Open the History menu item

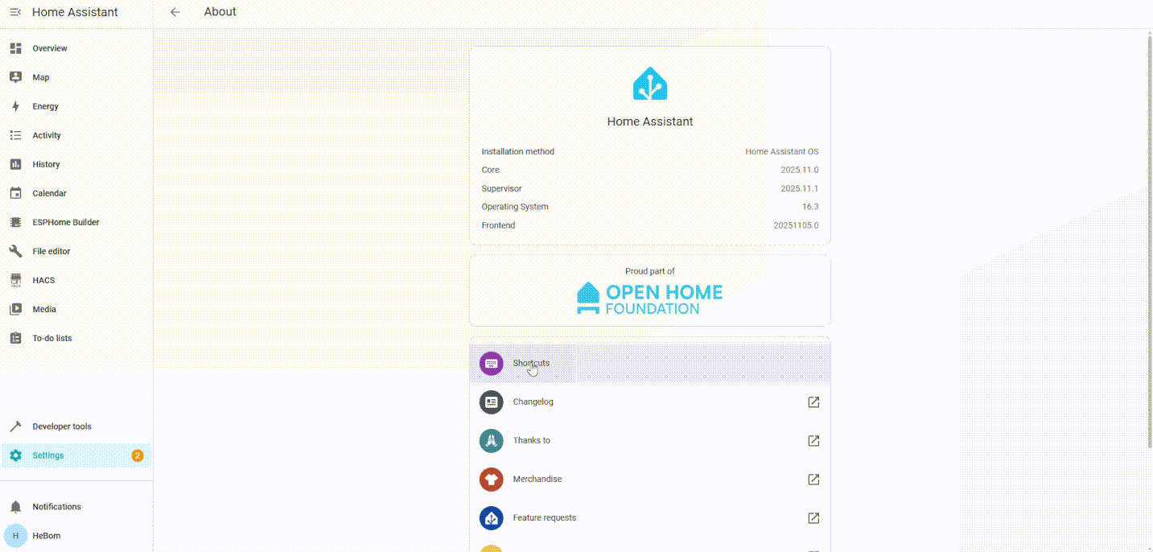coord(76,164)
